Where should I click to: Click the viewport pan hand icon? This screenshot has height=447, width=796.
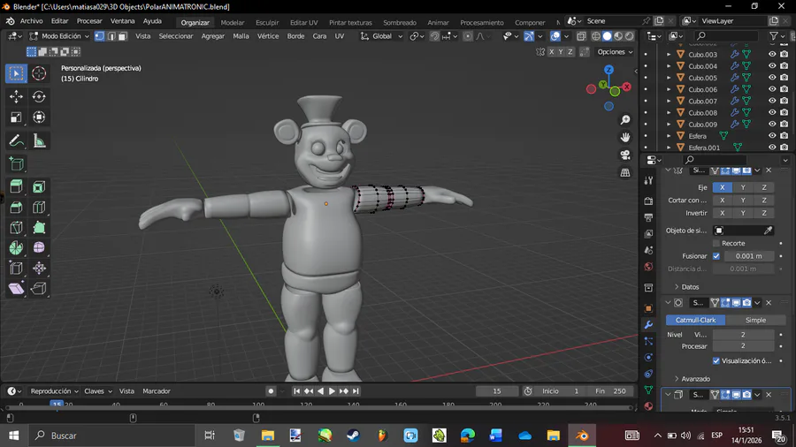click(x=625, y=137)
